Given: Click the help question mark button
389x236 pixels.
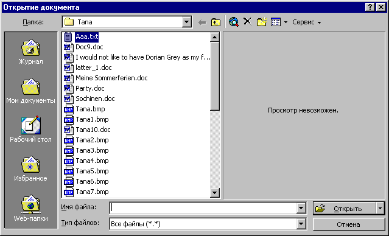Looking at the screenshot, I should coord(370,7).
